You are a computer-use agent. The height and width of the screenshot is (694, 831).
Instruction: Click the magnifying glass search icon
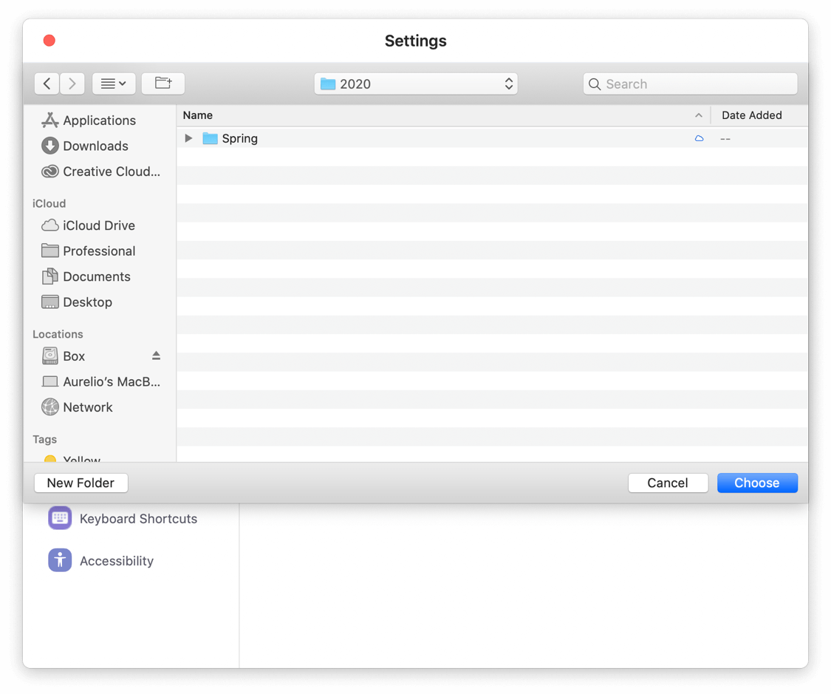[595, 84]
